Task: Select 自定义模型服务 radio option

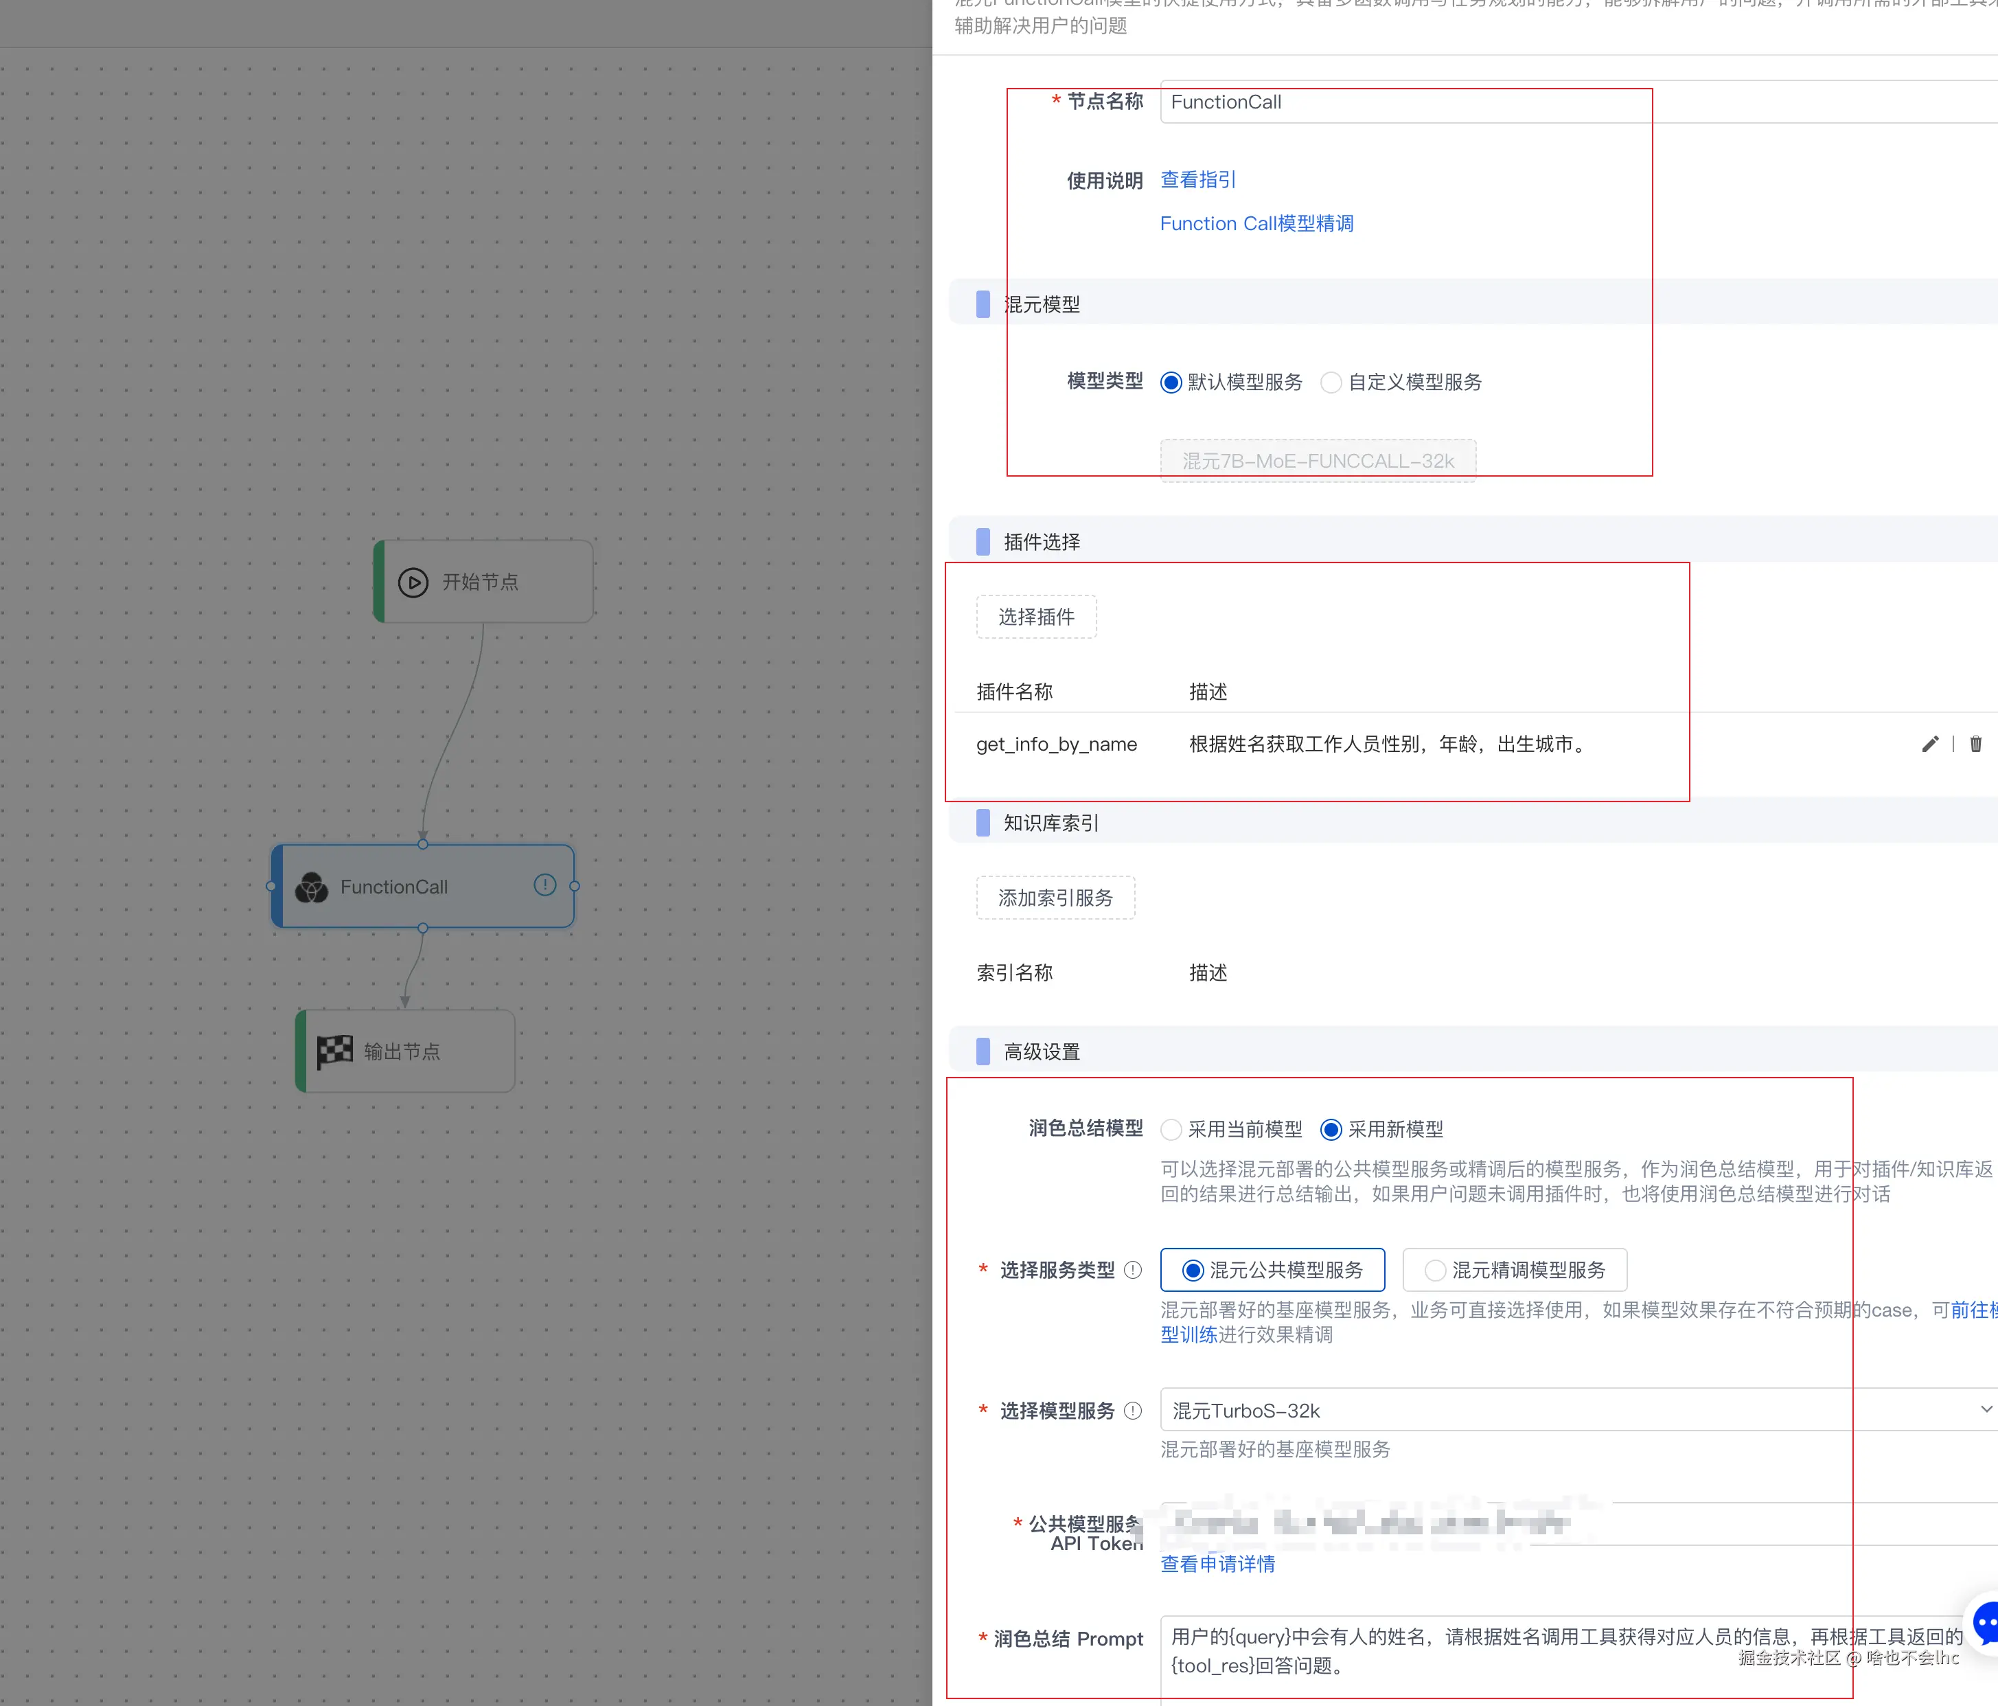Action: coord(1331,383)
